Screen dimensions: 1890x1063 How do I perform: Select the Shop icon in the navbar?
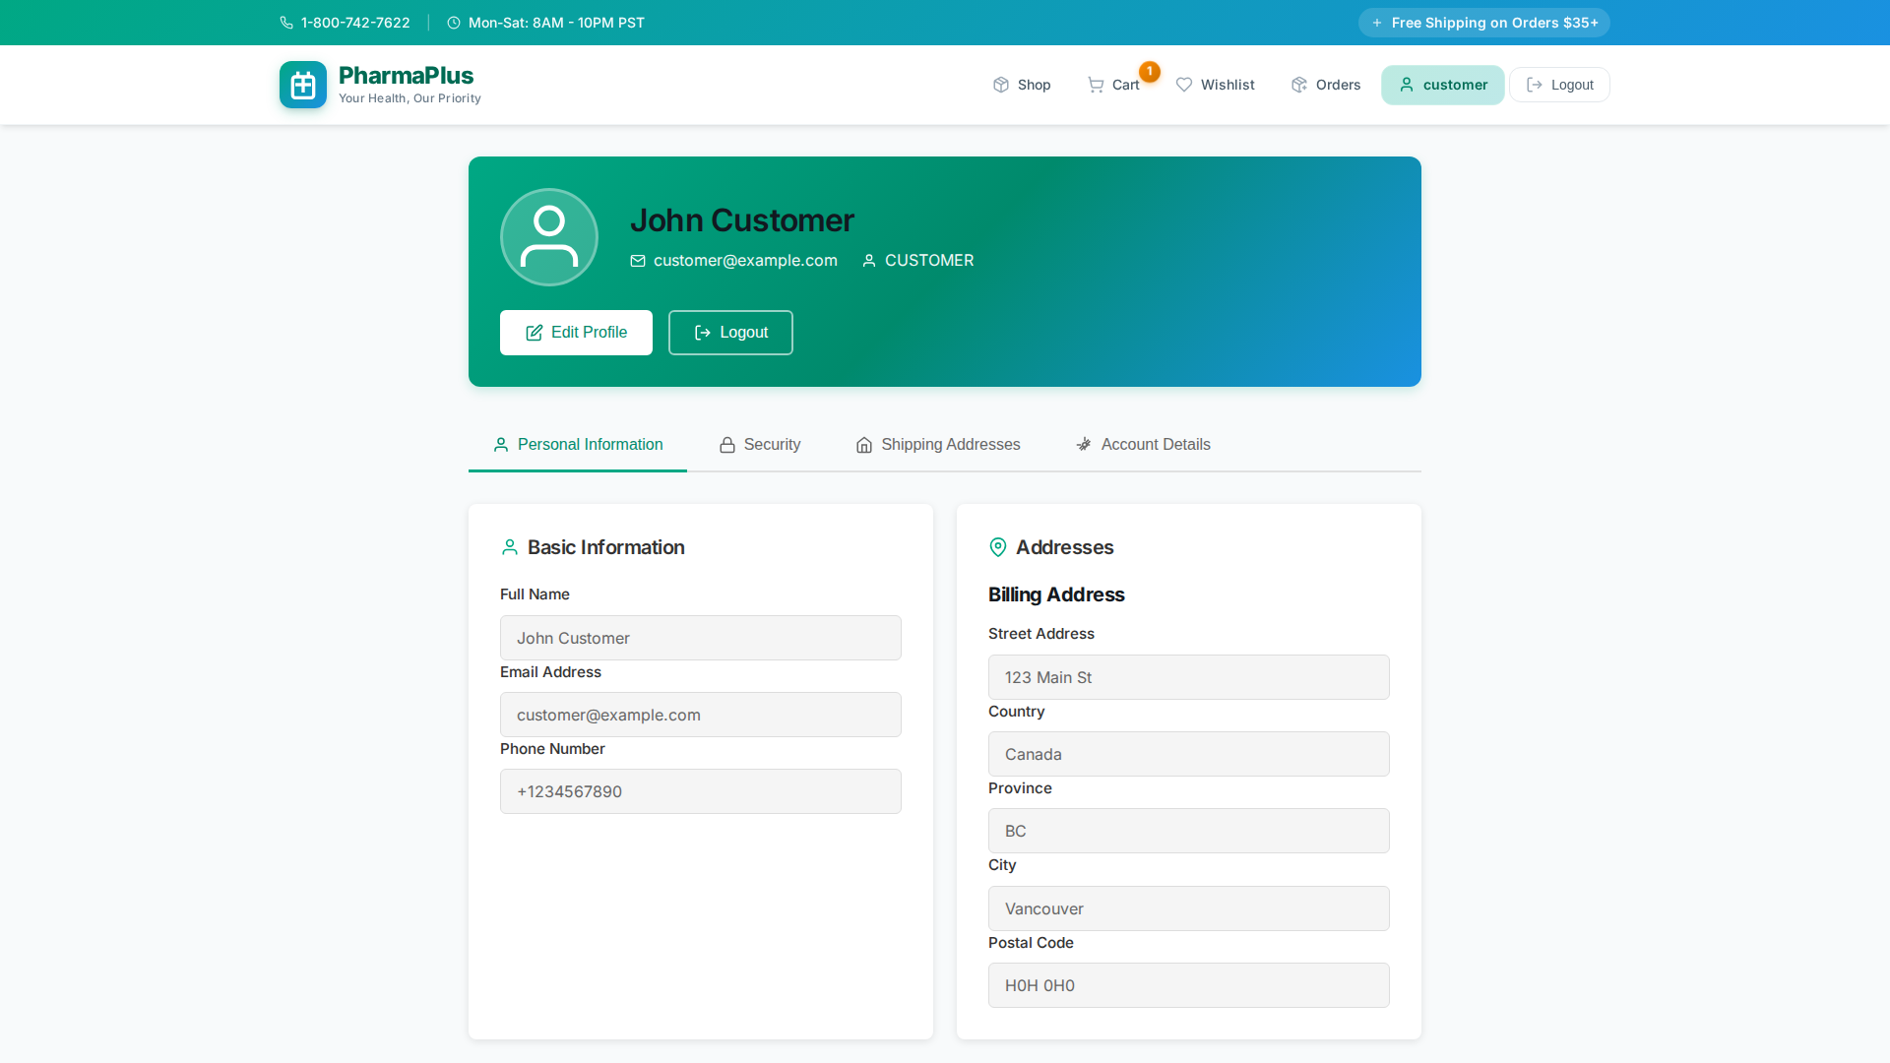pos(1000,85)
